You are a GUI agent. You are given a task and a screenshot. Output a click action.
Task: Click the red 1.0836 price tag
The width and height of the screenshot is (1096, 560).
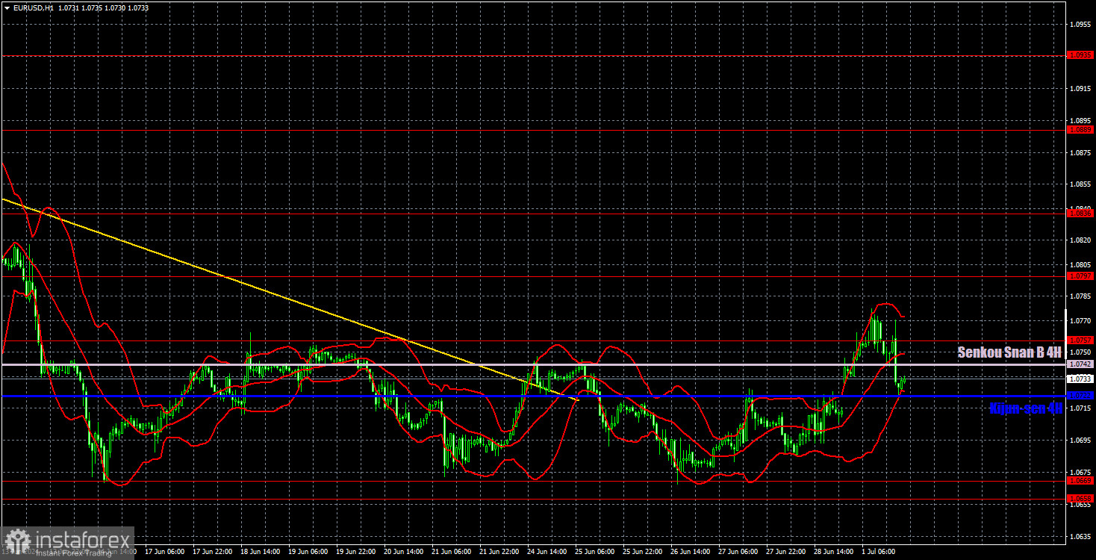tap(1080, 213)
